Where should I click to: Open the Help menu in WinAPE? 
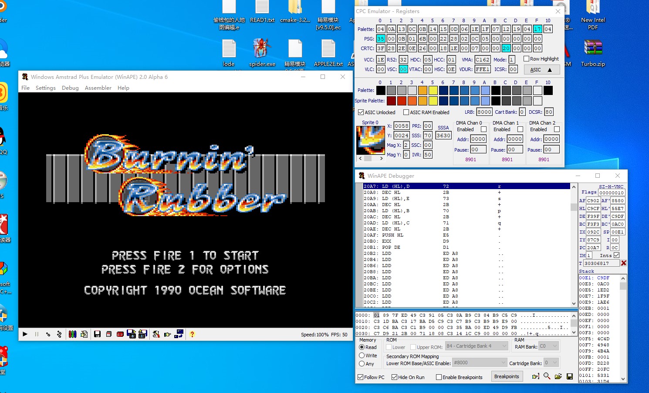click(x=123, y=88)
